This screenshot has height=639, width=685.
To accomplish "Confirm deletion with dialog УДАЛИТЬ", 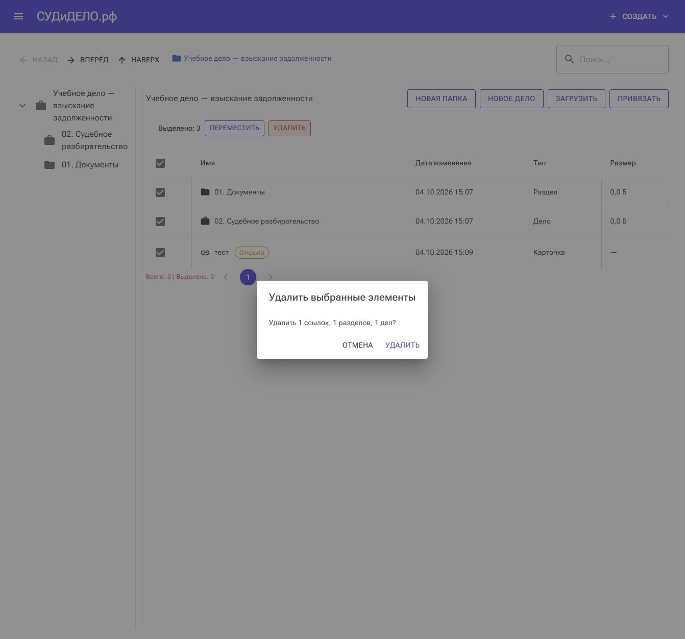I will pos(402,345).
